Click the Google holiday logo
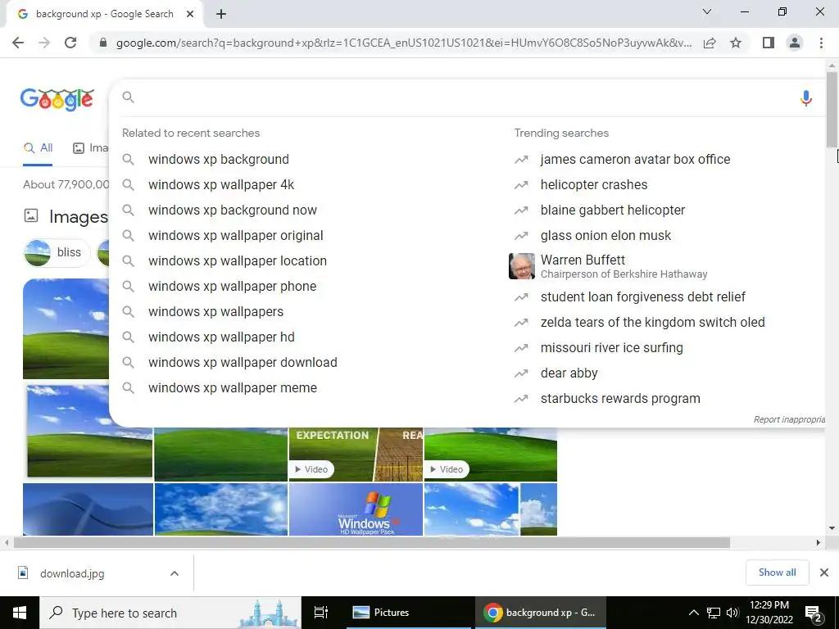Viewport: 839px width, 629px height. 57,99
